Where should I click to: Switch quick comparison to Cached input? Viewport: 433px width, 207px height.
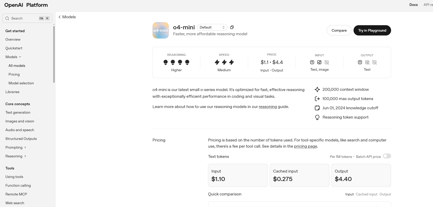[366, 194]
